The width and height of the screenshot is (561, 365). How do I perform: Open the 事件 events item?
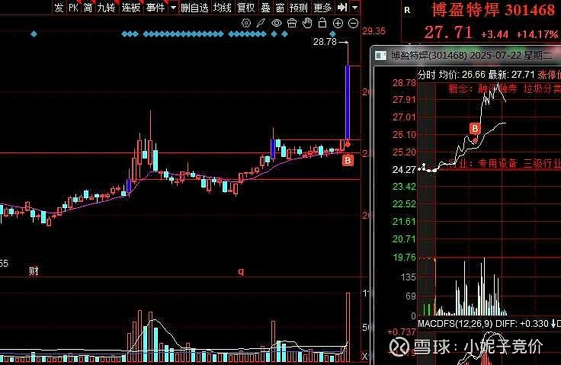pos(155,7)
